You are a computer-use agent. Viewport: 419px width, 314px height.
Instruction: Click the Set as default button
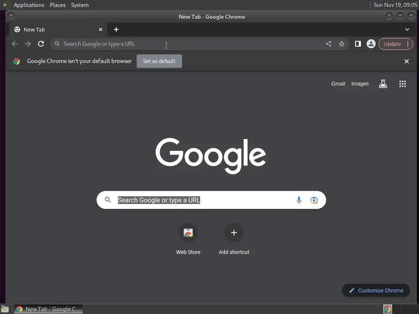point(159,61)
